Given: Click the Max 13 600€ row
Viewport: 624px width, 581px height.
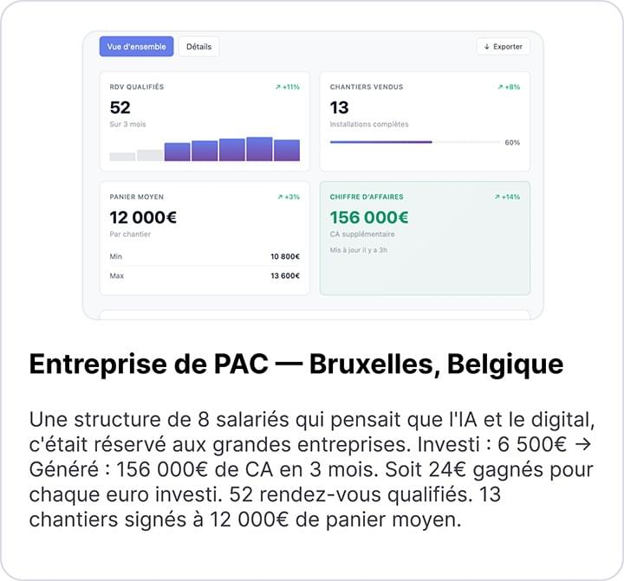Looking at the screenshot, I should (205, 276).
